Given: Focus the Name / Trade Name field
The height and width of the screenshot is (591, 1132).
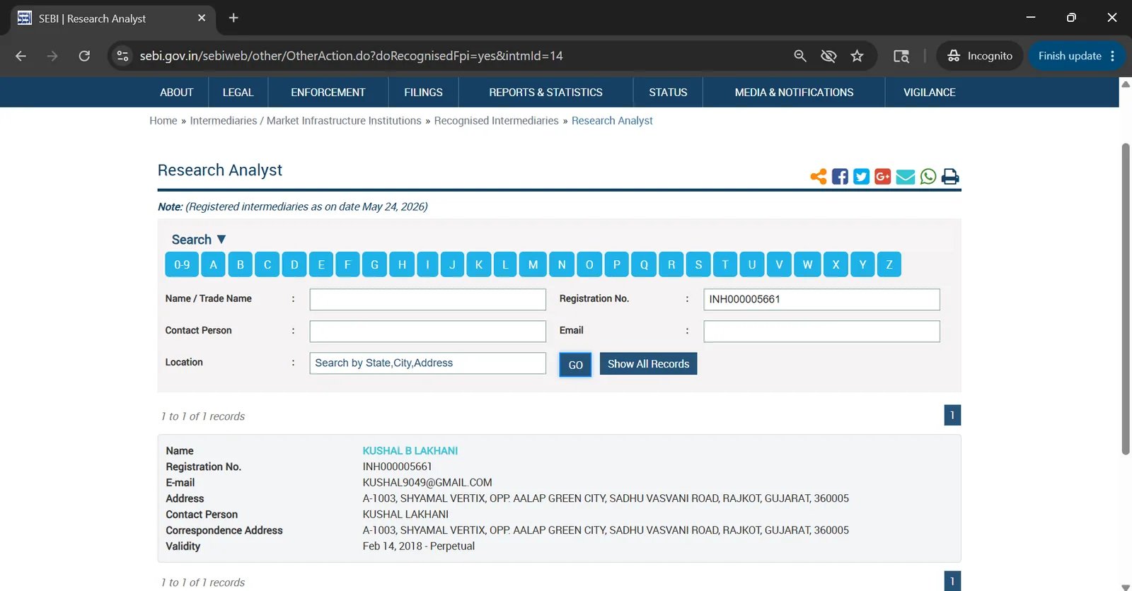Looking at the screenshot, I should 427,300.
